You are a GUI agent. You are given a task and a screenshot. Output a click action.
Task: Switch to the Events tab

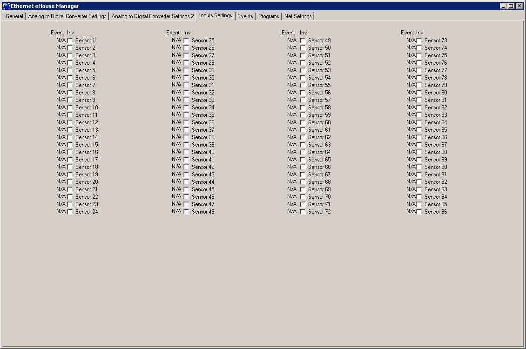[x=245, y=16]
